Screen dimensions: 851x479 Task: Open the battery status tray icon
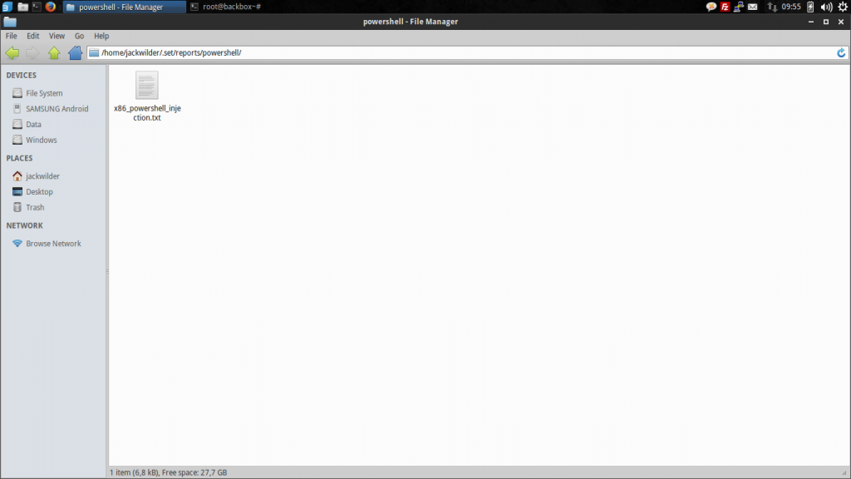pyautogui.click(x=810, y=7)
